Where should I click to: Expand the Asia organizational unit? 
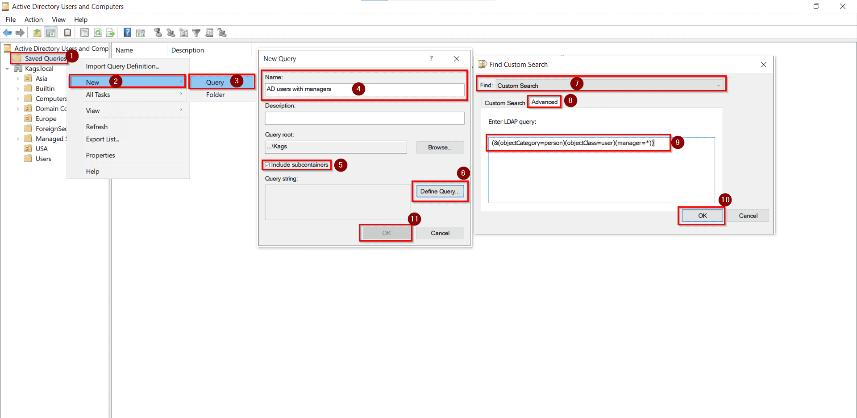click(x=18, y=78)
